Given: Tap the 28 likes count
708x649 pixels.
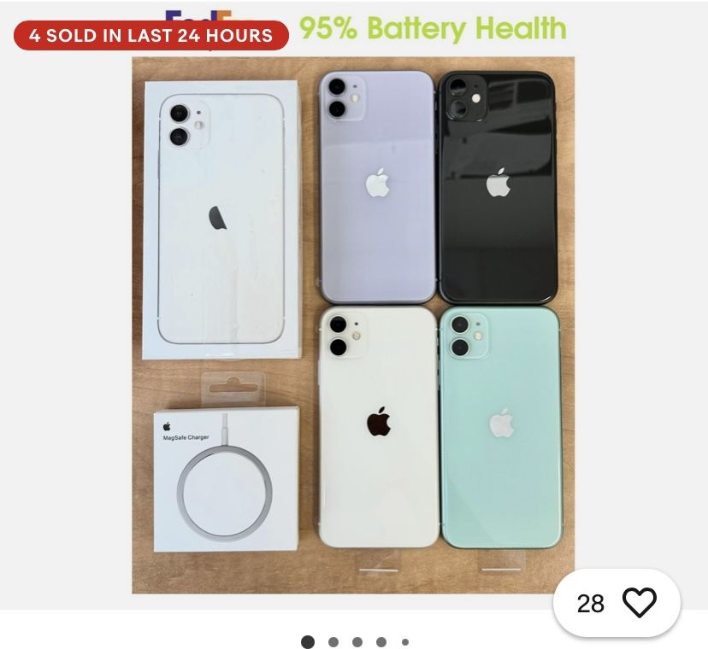Looking at the screenshot, I should 590,604.
